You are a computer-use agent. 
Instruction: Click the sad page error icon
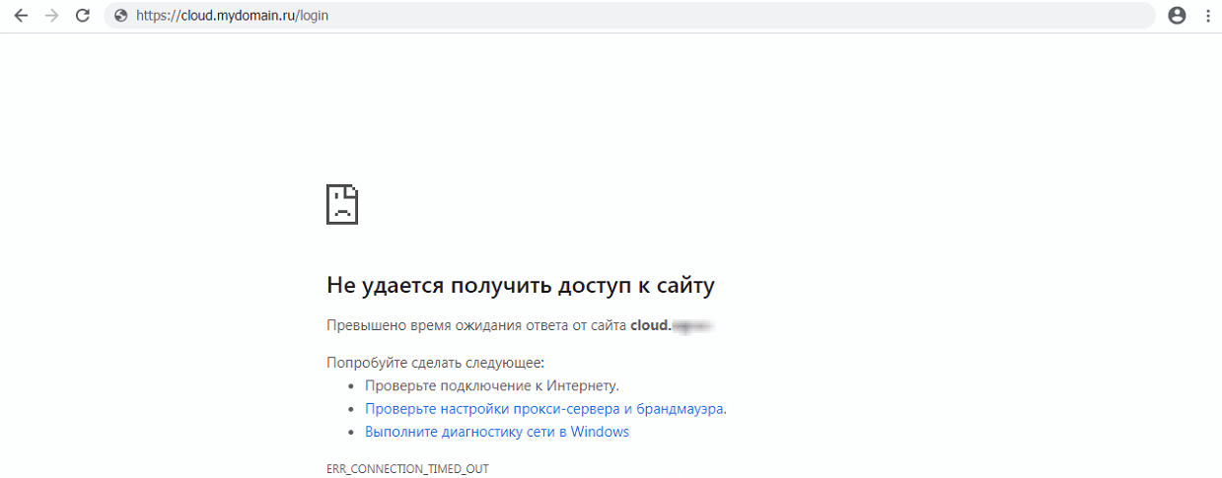point(342,204)
